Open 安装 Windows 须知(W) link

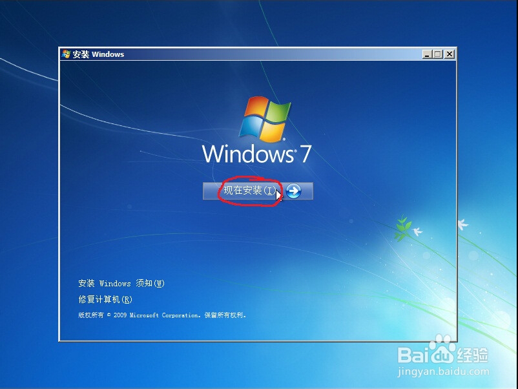click(x=121, y=283)
